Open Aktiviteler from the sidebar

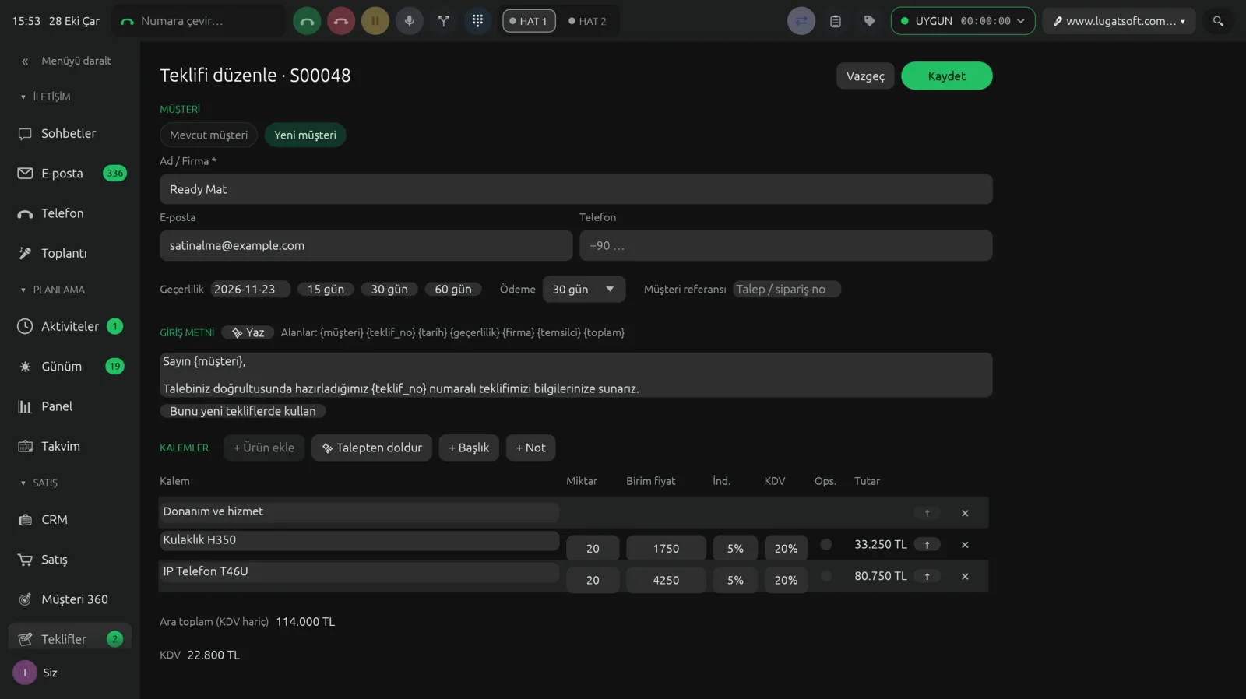click(x=70, y=327)
